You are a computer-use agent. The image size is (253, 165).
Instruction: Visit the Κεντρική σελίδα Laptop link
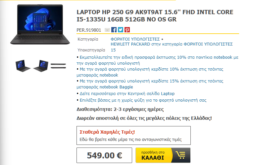point(127,94)
